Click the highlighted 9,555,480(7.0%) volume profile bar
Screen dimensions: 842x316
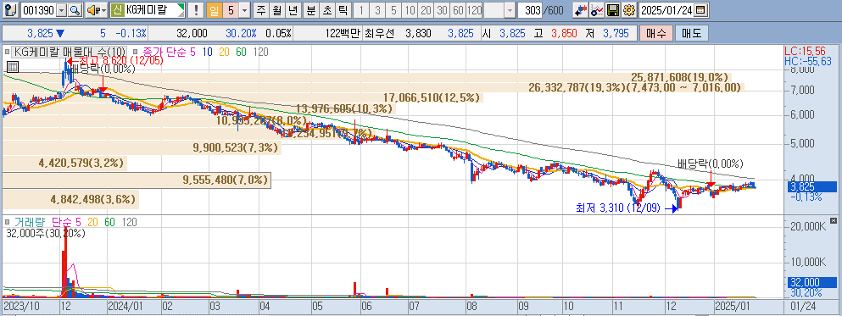pyautogui.click(x=137, y=180)
